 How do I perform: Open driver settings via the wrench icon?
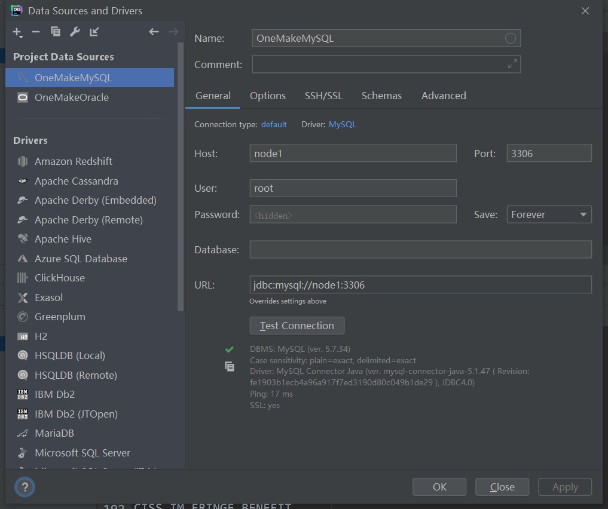[75, 32]
